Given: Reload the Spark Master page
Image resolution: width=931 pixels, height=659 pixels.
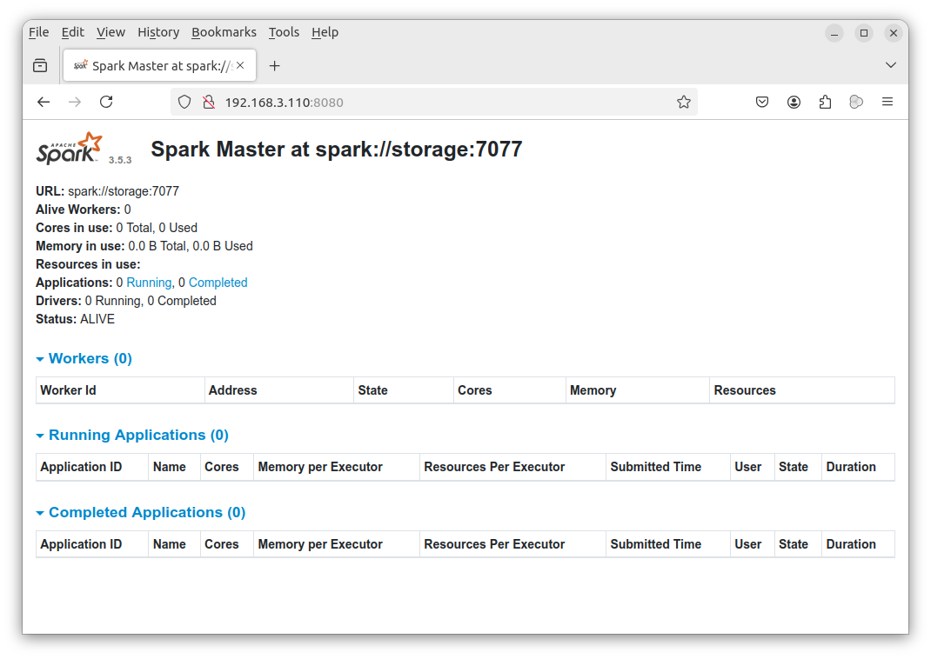Looking at the screenshot, I should pyautogui.click(x=106, y=102).
